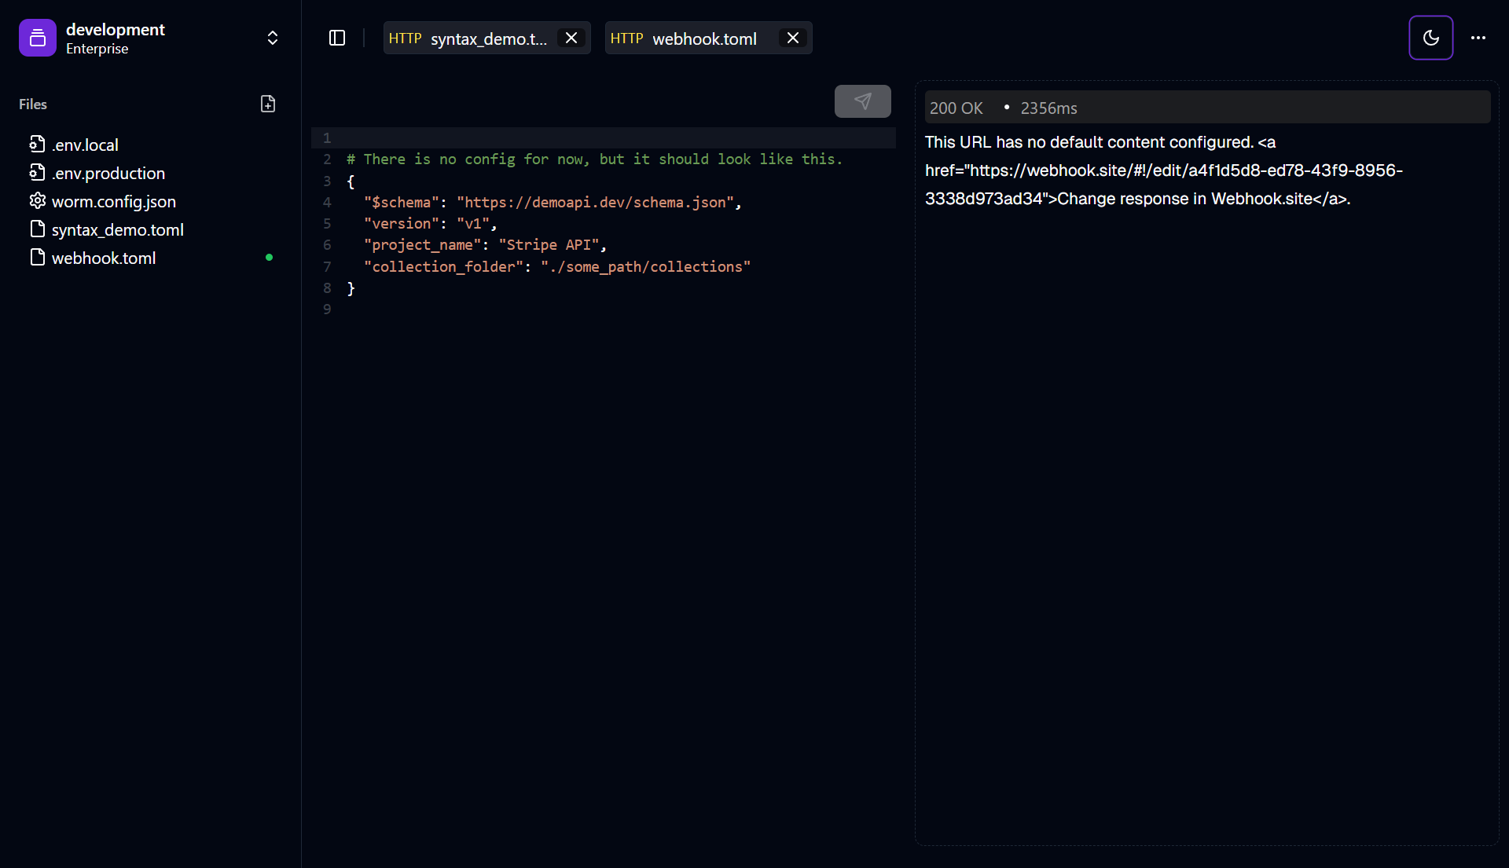Screen dimensions: 1509x868
Task: Open the three-dots more options menu
Action: click(1478, 38)
